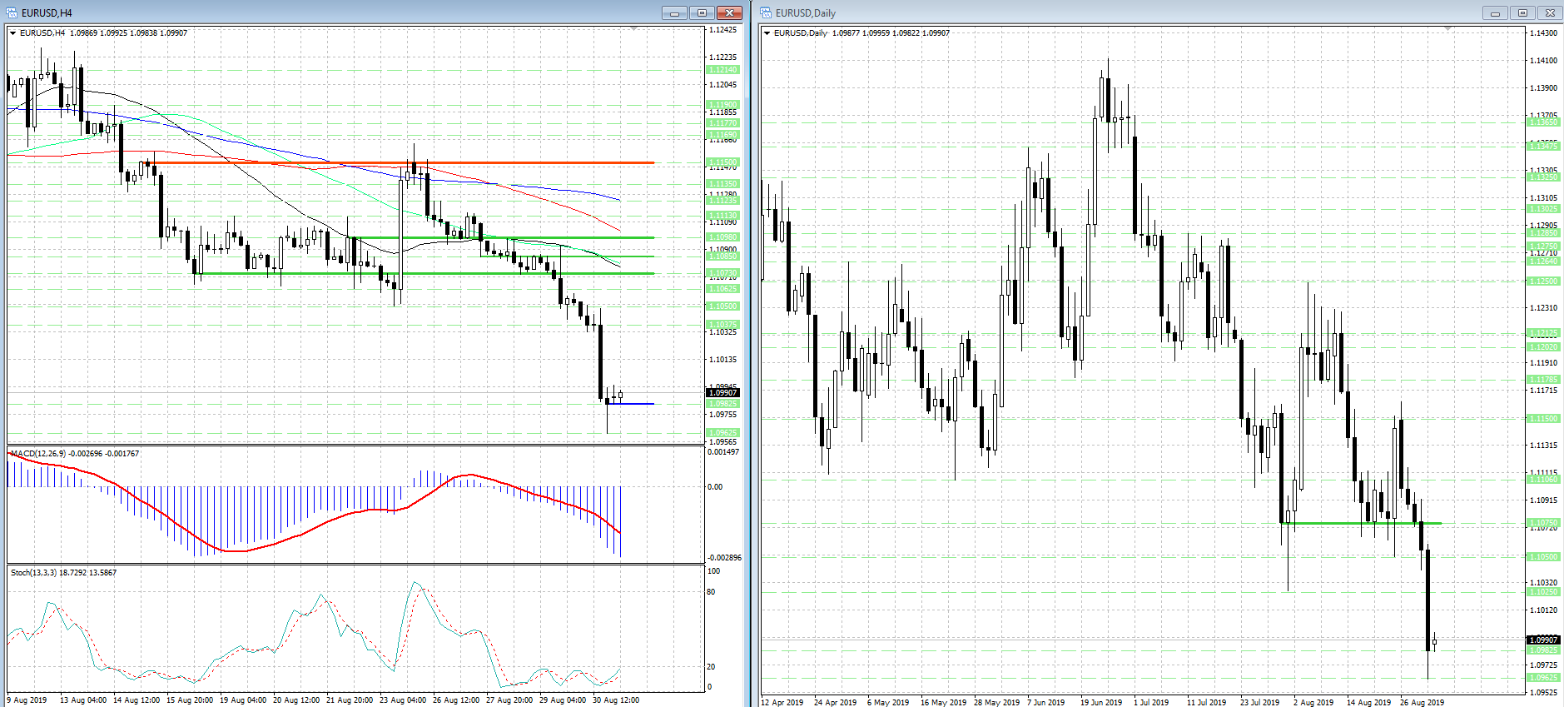
Task: Click the 6 May 2019 date label on the Daily chart
Action: click(x=888, y=703)
